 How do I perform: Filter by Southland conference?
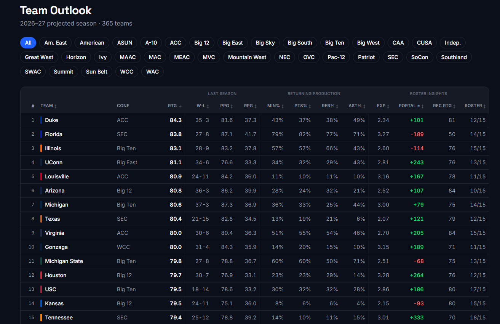coord(454,57)
